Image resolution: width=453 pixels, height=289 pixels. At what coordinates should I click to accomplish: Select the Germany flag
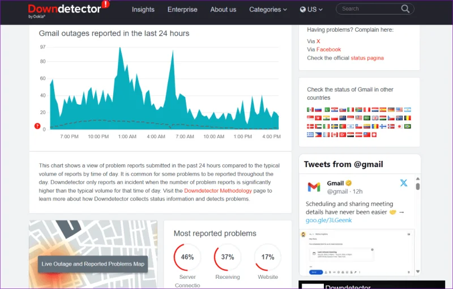pos(391,109)
